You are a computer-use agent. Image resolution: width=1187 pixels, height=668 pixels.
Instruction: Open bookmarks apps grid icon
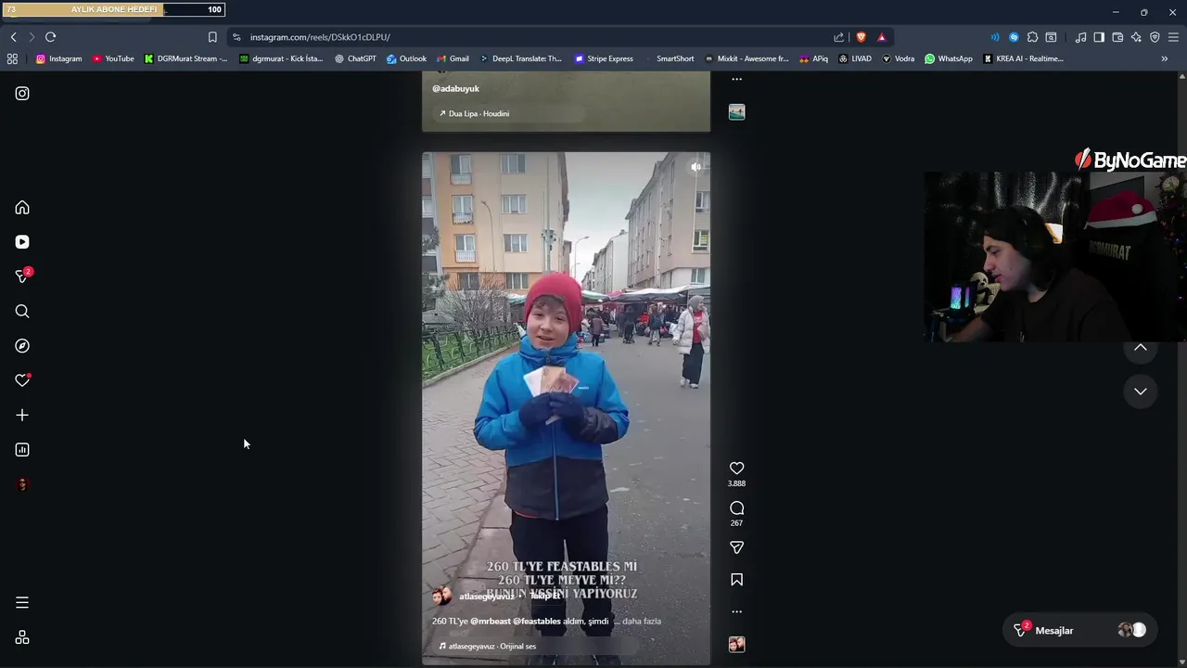(12, 58)
